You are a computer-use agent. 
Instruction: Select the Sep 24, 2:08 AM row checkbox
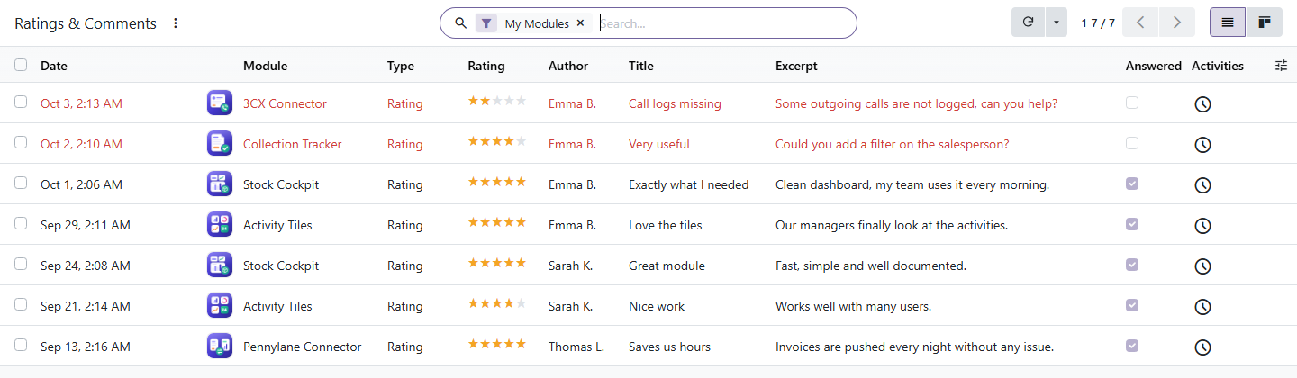point(21,265)
